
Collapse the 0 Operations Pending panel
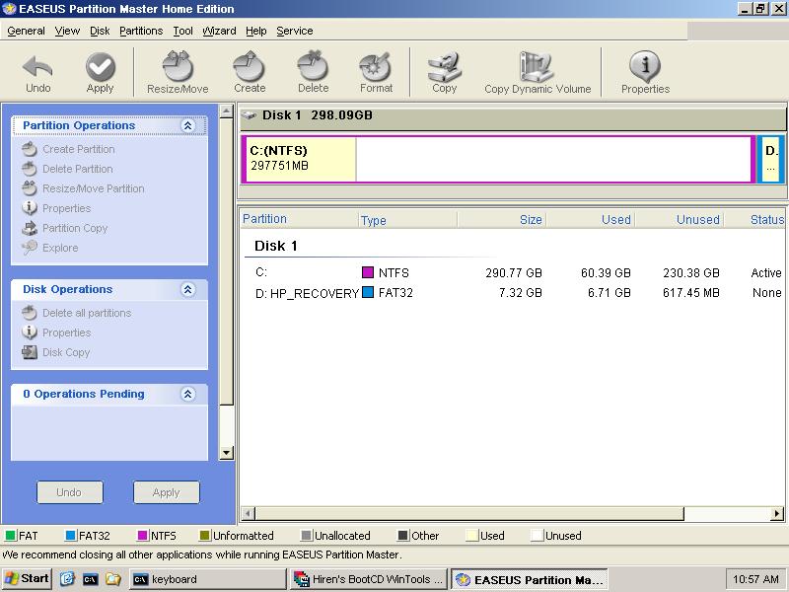click(187, 394)
